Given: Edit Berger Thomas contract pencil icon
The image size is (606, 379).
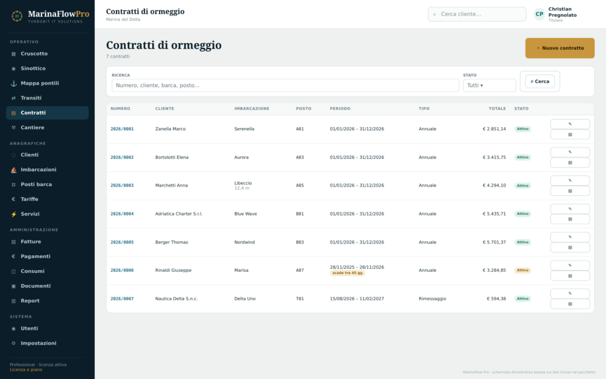Looking at the screenshot, I should pyautogui.click(x=570, y=237).
